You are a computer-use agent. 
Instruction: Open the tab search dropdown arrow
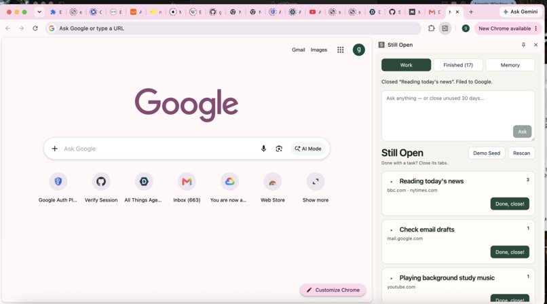click(39, 12)
